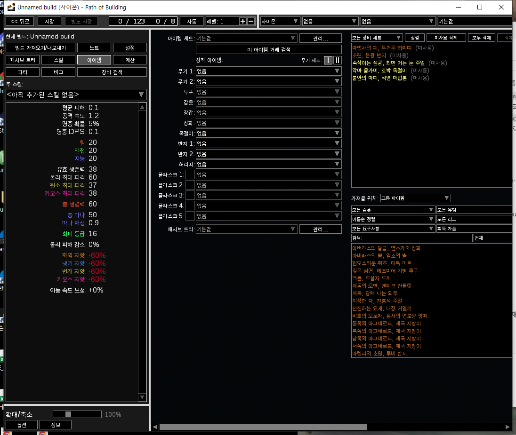This screenshot has height=435, width=516.
Task: Enable the 플라스크 2 checkbox
Action: pyautogui.click(x=190, y=185)
